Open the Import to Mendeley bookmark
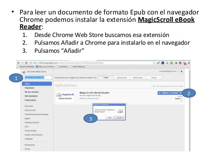 pos(26,67)
